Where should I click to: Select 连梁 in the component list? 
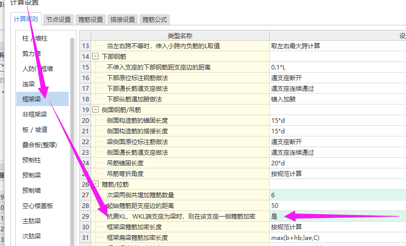[x=28, y=84]
